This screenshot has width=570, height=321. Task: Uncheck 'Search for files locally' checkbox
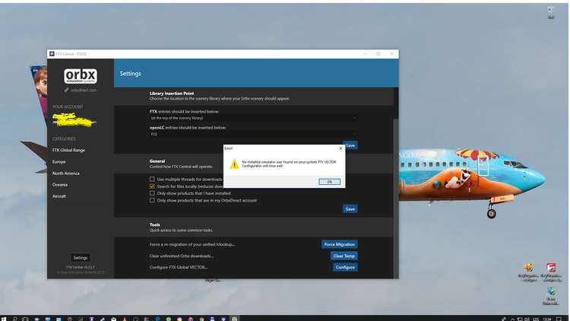[x=152, y=186]
